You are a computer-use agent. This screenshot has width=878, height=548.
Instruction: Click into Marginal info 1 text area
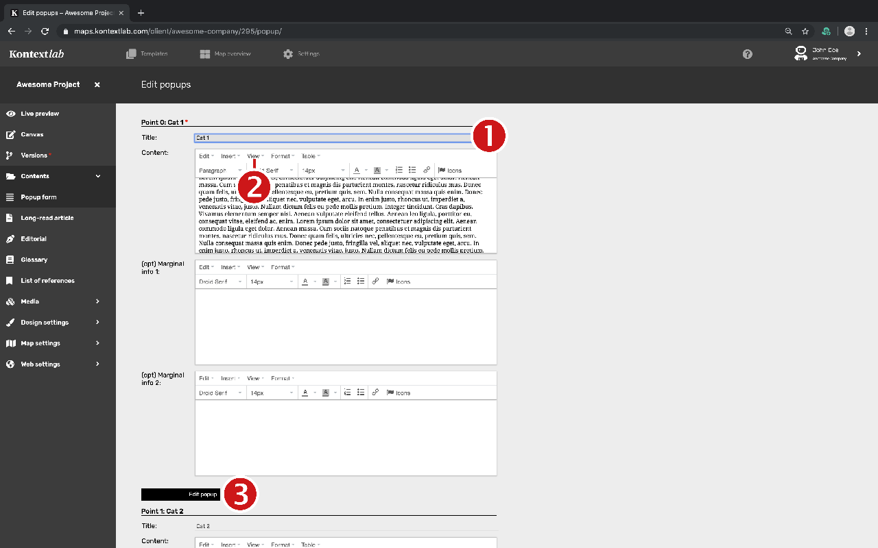346,327
